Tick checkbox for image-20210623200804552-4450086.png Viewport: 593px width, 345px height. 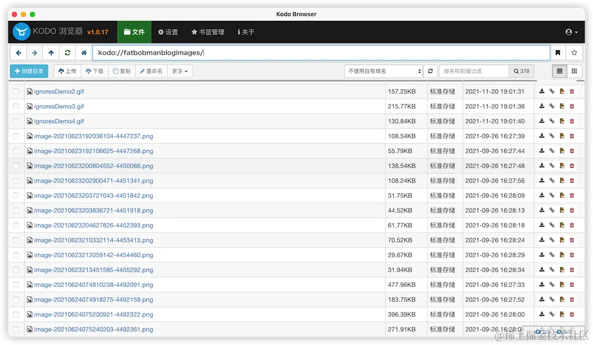pyautogui.click(x=15, y=166)
